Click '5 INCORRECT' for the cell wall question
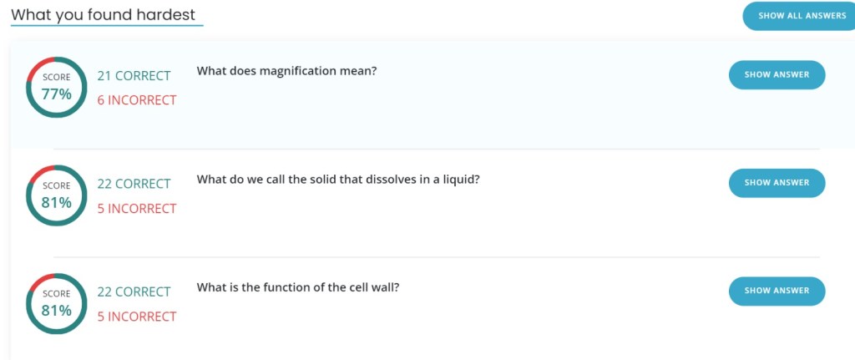This screenshot has height=360, width=855. click(137, 317)
